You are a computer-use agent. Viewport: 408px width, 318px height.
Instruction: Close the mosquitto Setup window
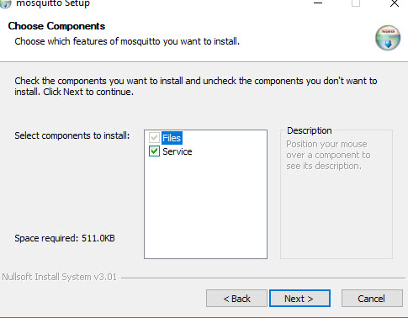(395, 3)
